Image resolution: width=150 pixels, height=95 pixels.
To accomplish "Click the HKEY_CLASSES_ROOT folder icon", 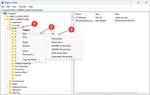I will click(x=7, y=16).
